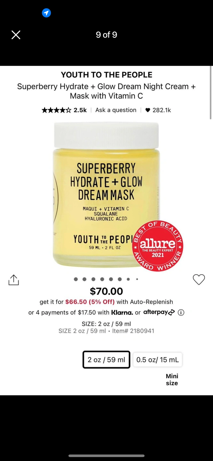
Task: Tap the Klarna payment option
Action: coord(122,312)
